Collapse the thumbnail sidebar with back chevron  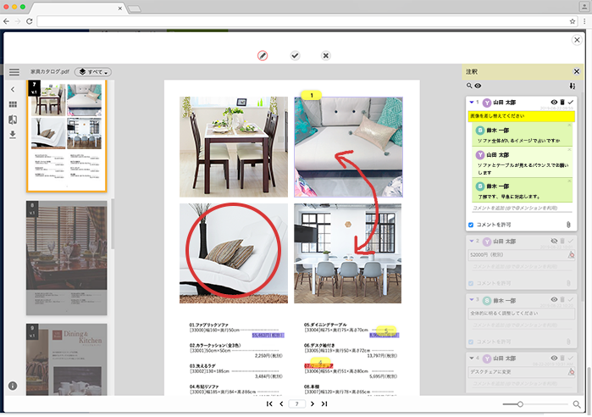click(x=14, y=89)
